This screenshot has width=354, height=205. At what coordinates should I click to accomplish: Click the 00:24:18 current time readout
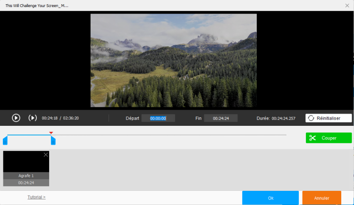pyautogui.click(x=50, y=118)
